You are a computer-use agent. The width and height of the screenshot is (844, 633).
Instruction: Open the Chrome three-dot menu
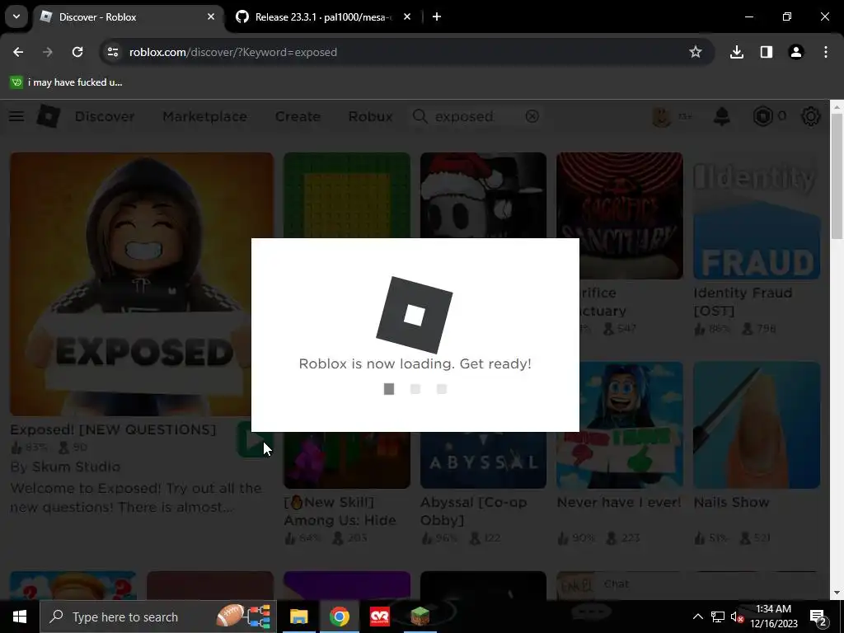pos(826,52)
